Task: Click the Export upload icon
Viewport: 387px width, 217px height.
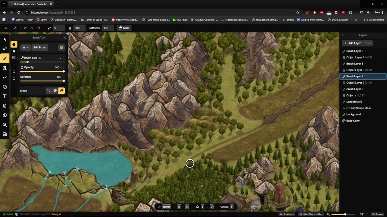Action: click(x=16, y=28)
